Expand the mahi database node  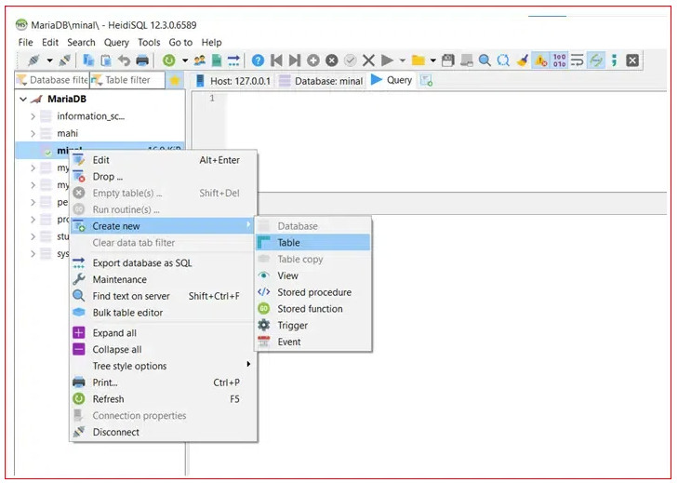coord(33,134)
